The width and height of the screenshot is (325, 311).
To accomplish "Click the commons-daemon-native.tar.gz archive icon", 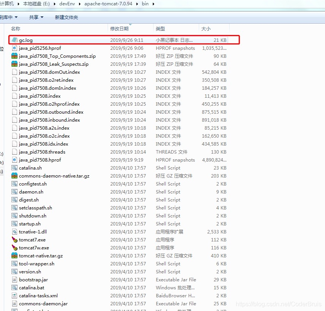I will tap(14, 176).
